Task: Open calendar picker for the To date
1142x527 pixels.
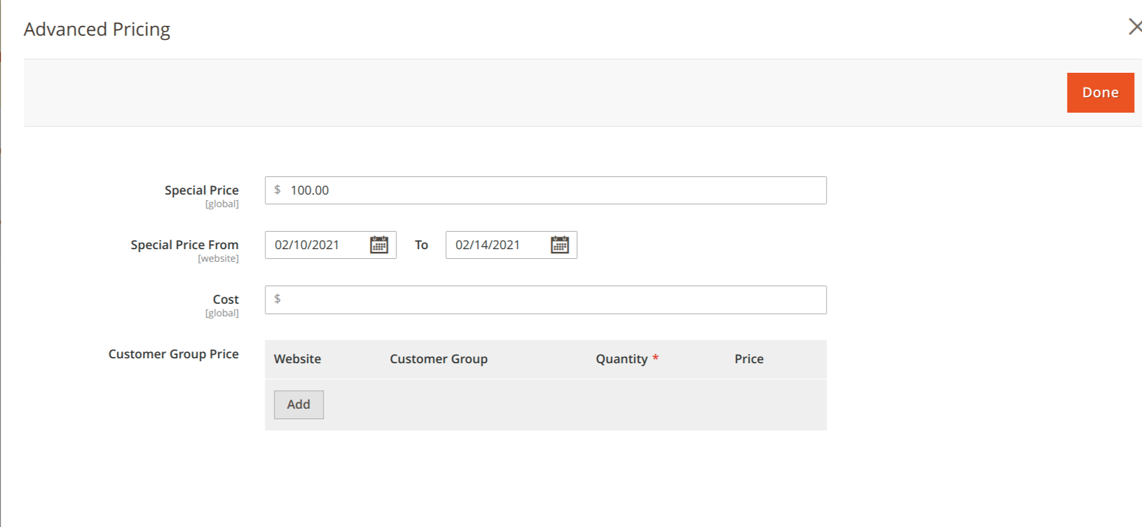Action: point(560,245)
